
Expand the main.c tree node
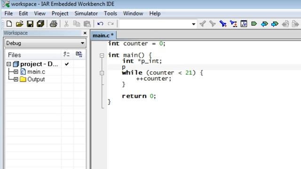tap(16, 72)
